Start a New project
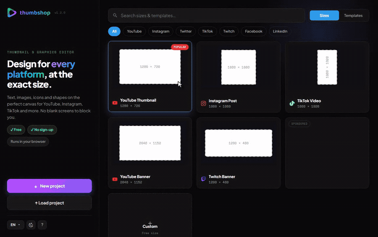The height and width of the screenshot is (237, 378). pos(50,186)
